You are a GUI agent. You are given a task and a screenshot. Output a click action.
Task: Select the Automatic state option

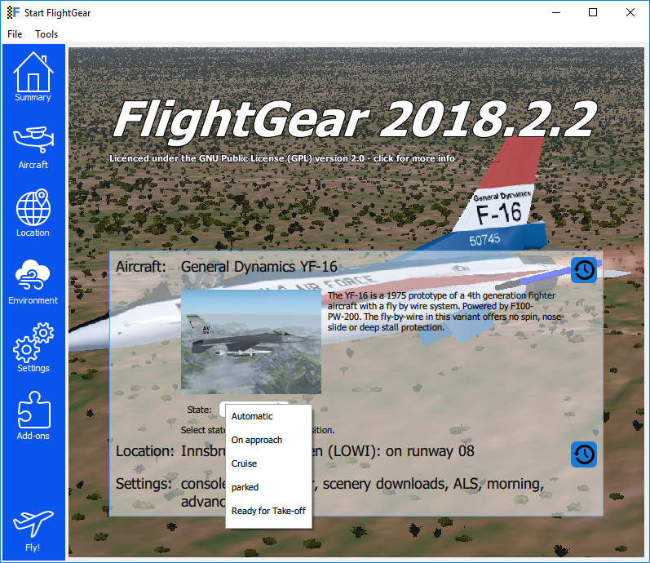pos(268,416)
